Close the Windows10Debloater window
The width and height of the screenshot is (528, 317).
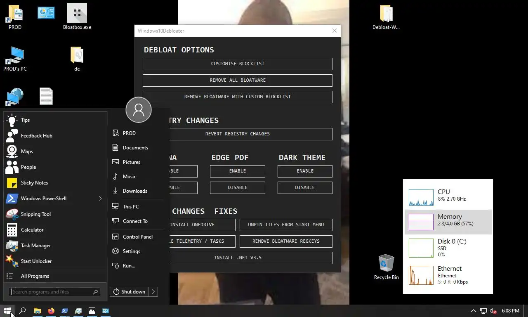[x=335, y=31]
